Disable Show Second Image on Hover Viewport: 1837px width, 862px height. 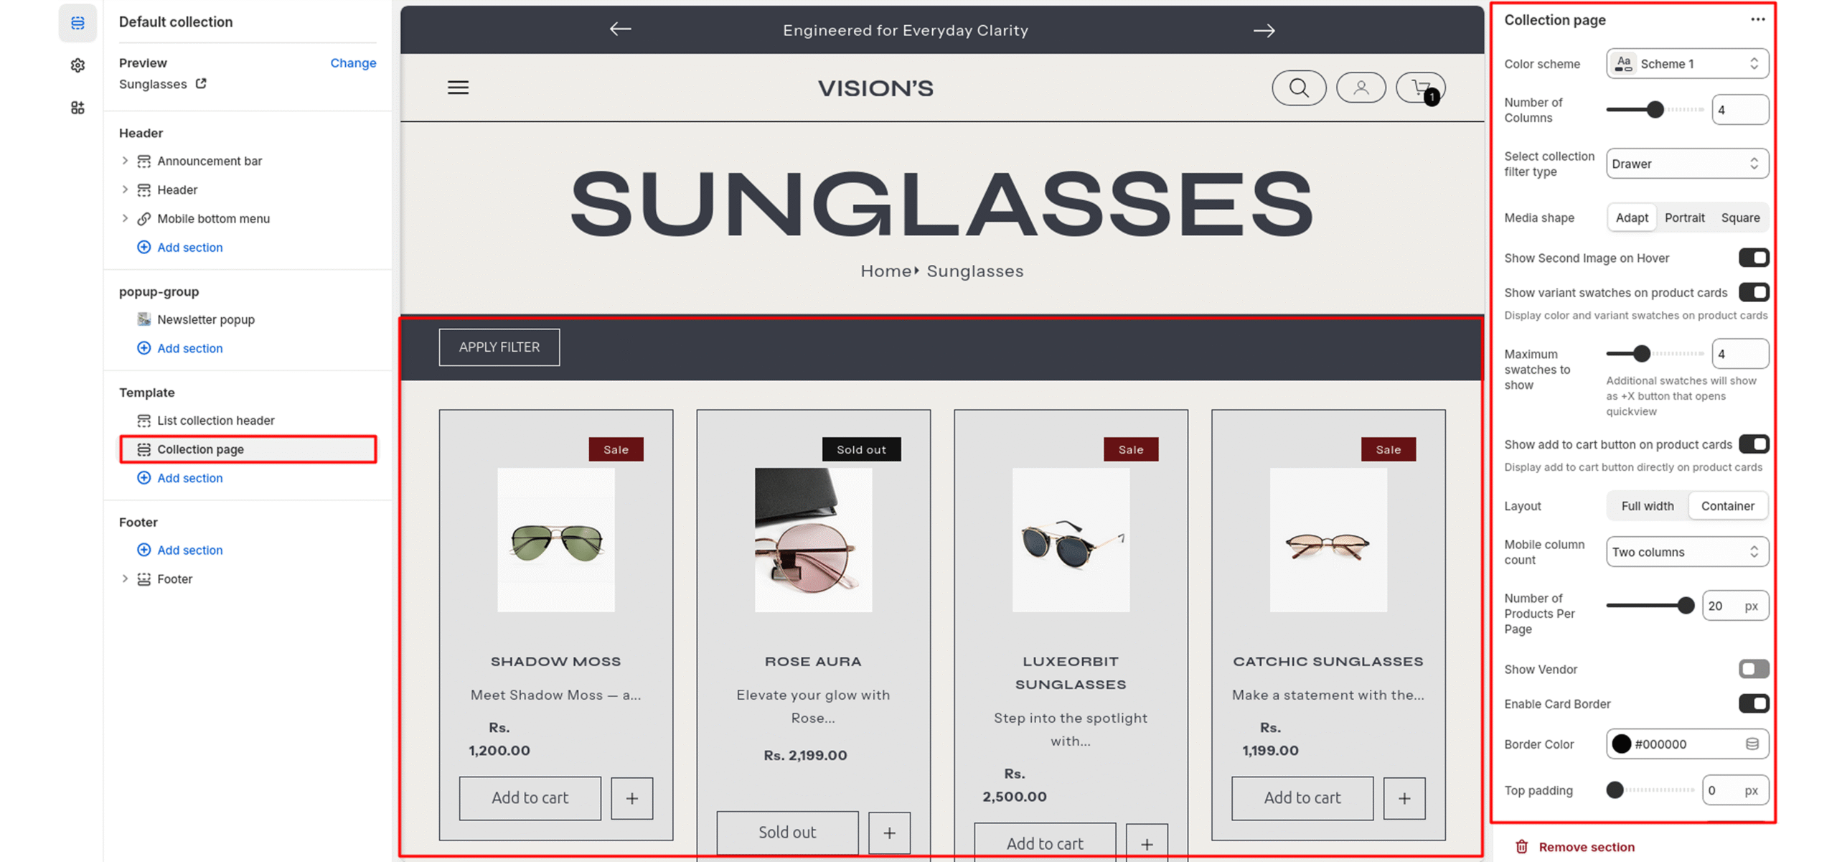coord(1753,258)
